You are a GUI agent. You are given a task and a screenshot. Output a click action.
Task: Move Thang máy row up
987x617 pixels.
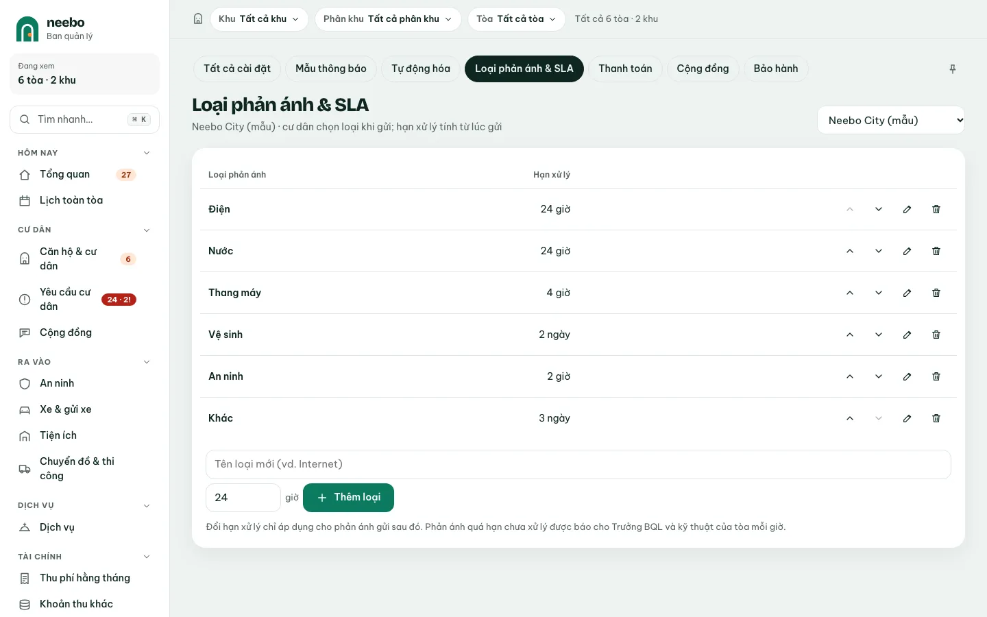click(850, 293)
